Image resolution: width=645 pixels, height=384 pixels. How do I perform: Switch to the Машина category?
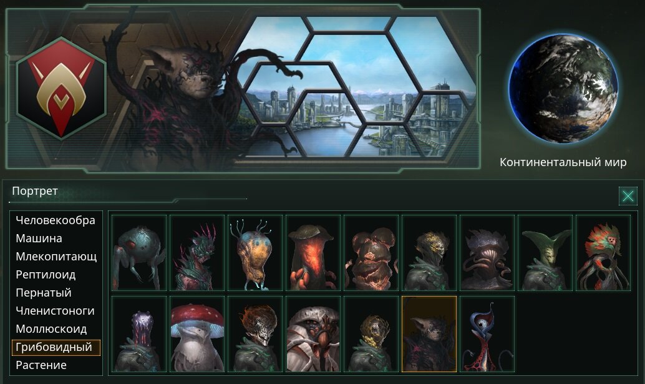pos(39,239)
